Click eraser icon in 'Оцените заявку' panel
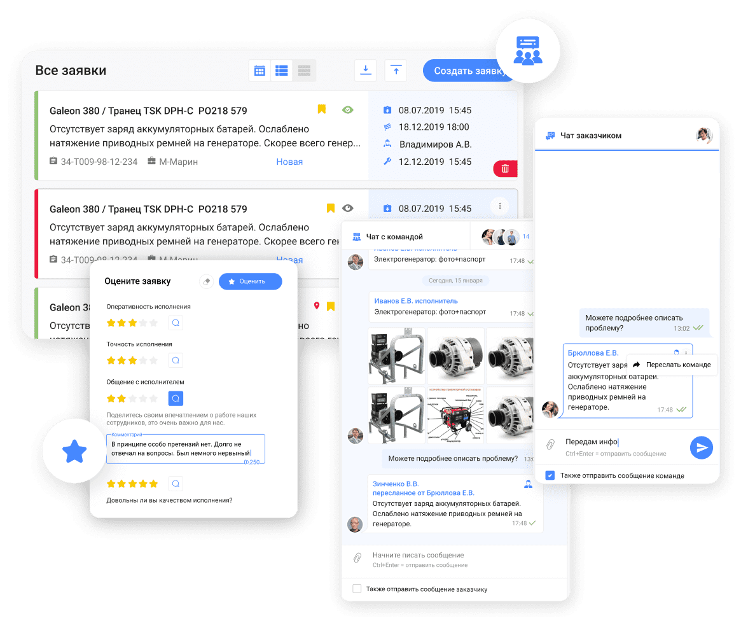 [207, 281]
